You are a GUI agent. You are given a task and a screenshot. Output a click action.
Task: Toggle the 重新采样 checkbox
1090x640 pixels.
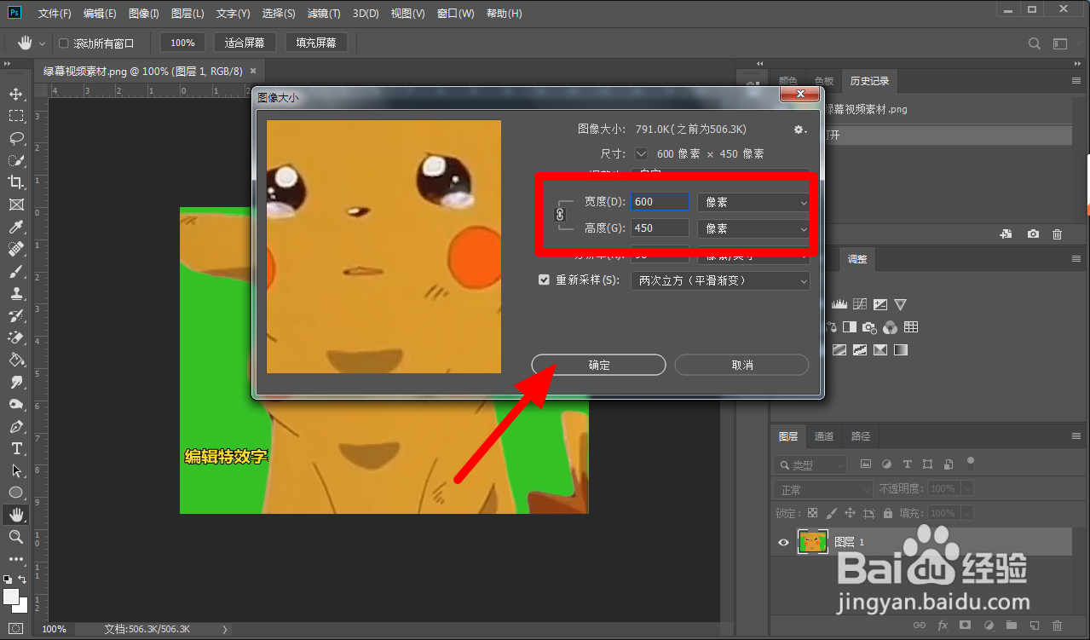coord(544,280)
